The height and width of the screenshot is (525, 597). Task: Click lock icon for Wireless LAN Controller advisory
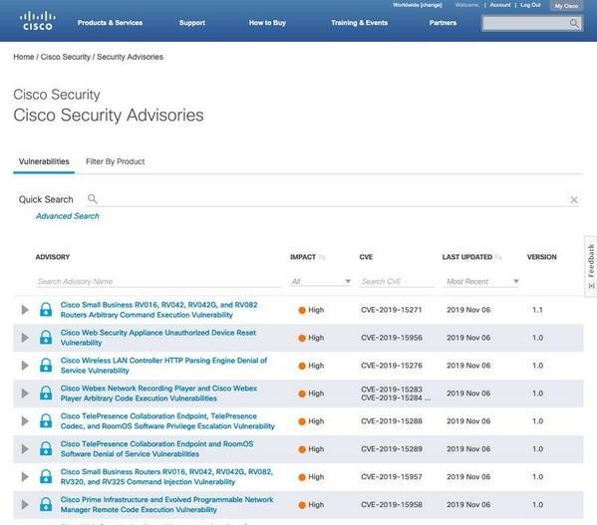(46, 366)
